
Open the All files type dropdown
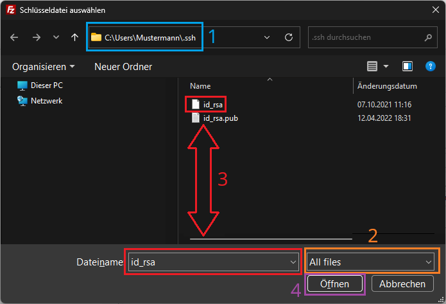pos(428,262)
